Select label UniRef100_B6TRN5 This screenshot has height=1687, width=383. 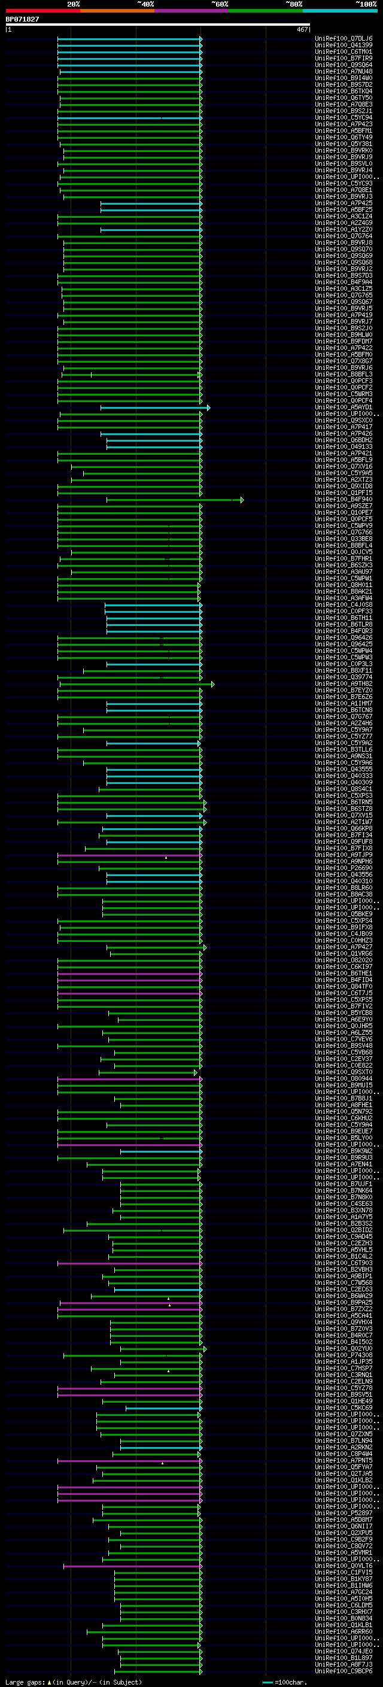344,803
